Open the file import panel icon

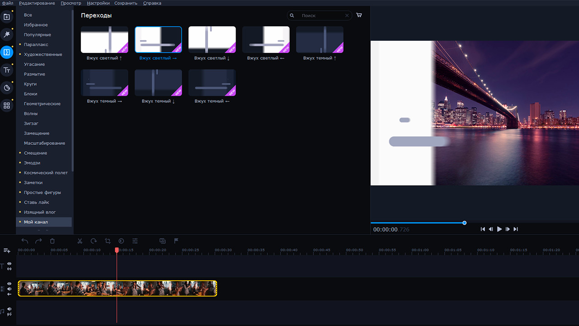[x=6, y=16]
